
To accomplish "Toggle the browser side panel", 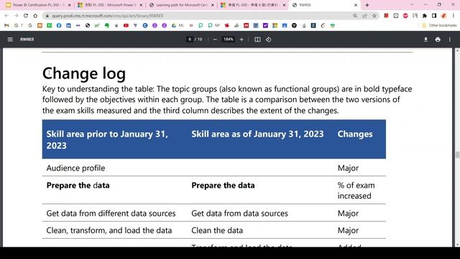I will click(x=434, y=16).
